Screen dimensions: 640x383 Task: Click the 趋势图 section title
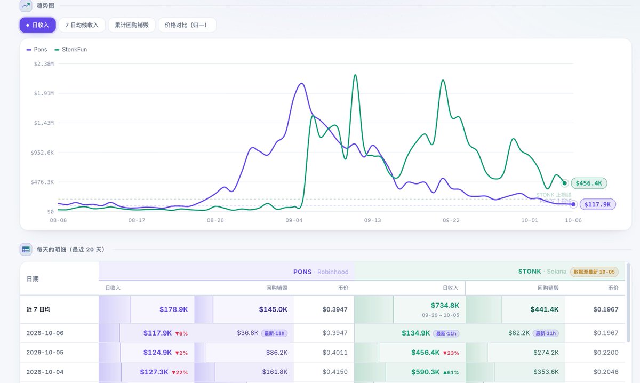[x=45, y=5]
